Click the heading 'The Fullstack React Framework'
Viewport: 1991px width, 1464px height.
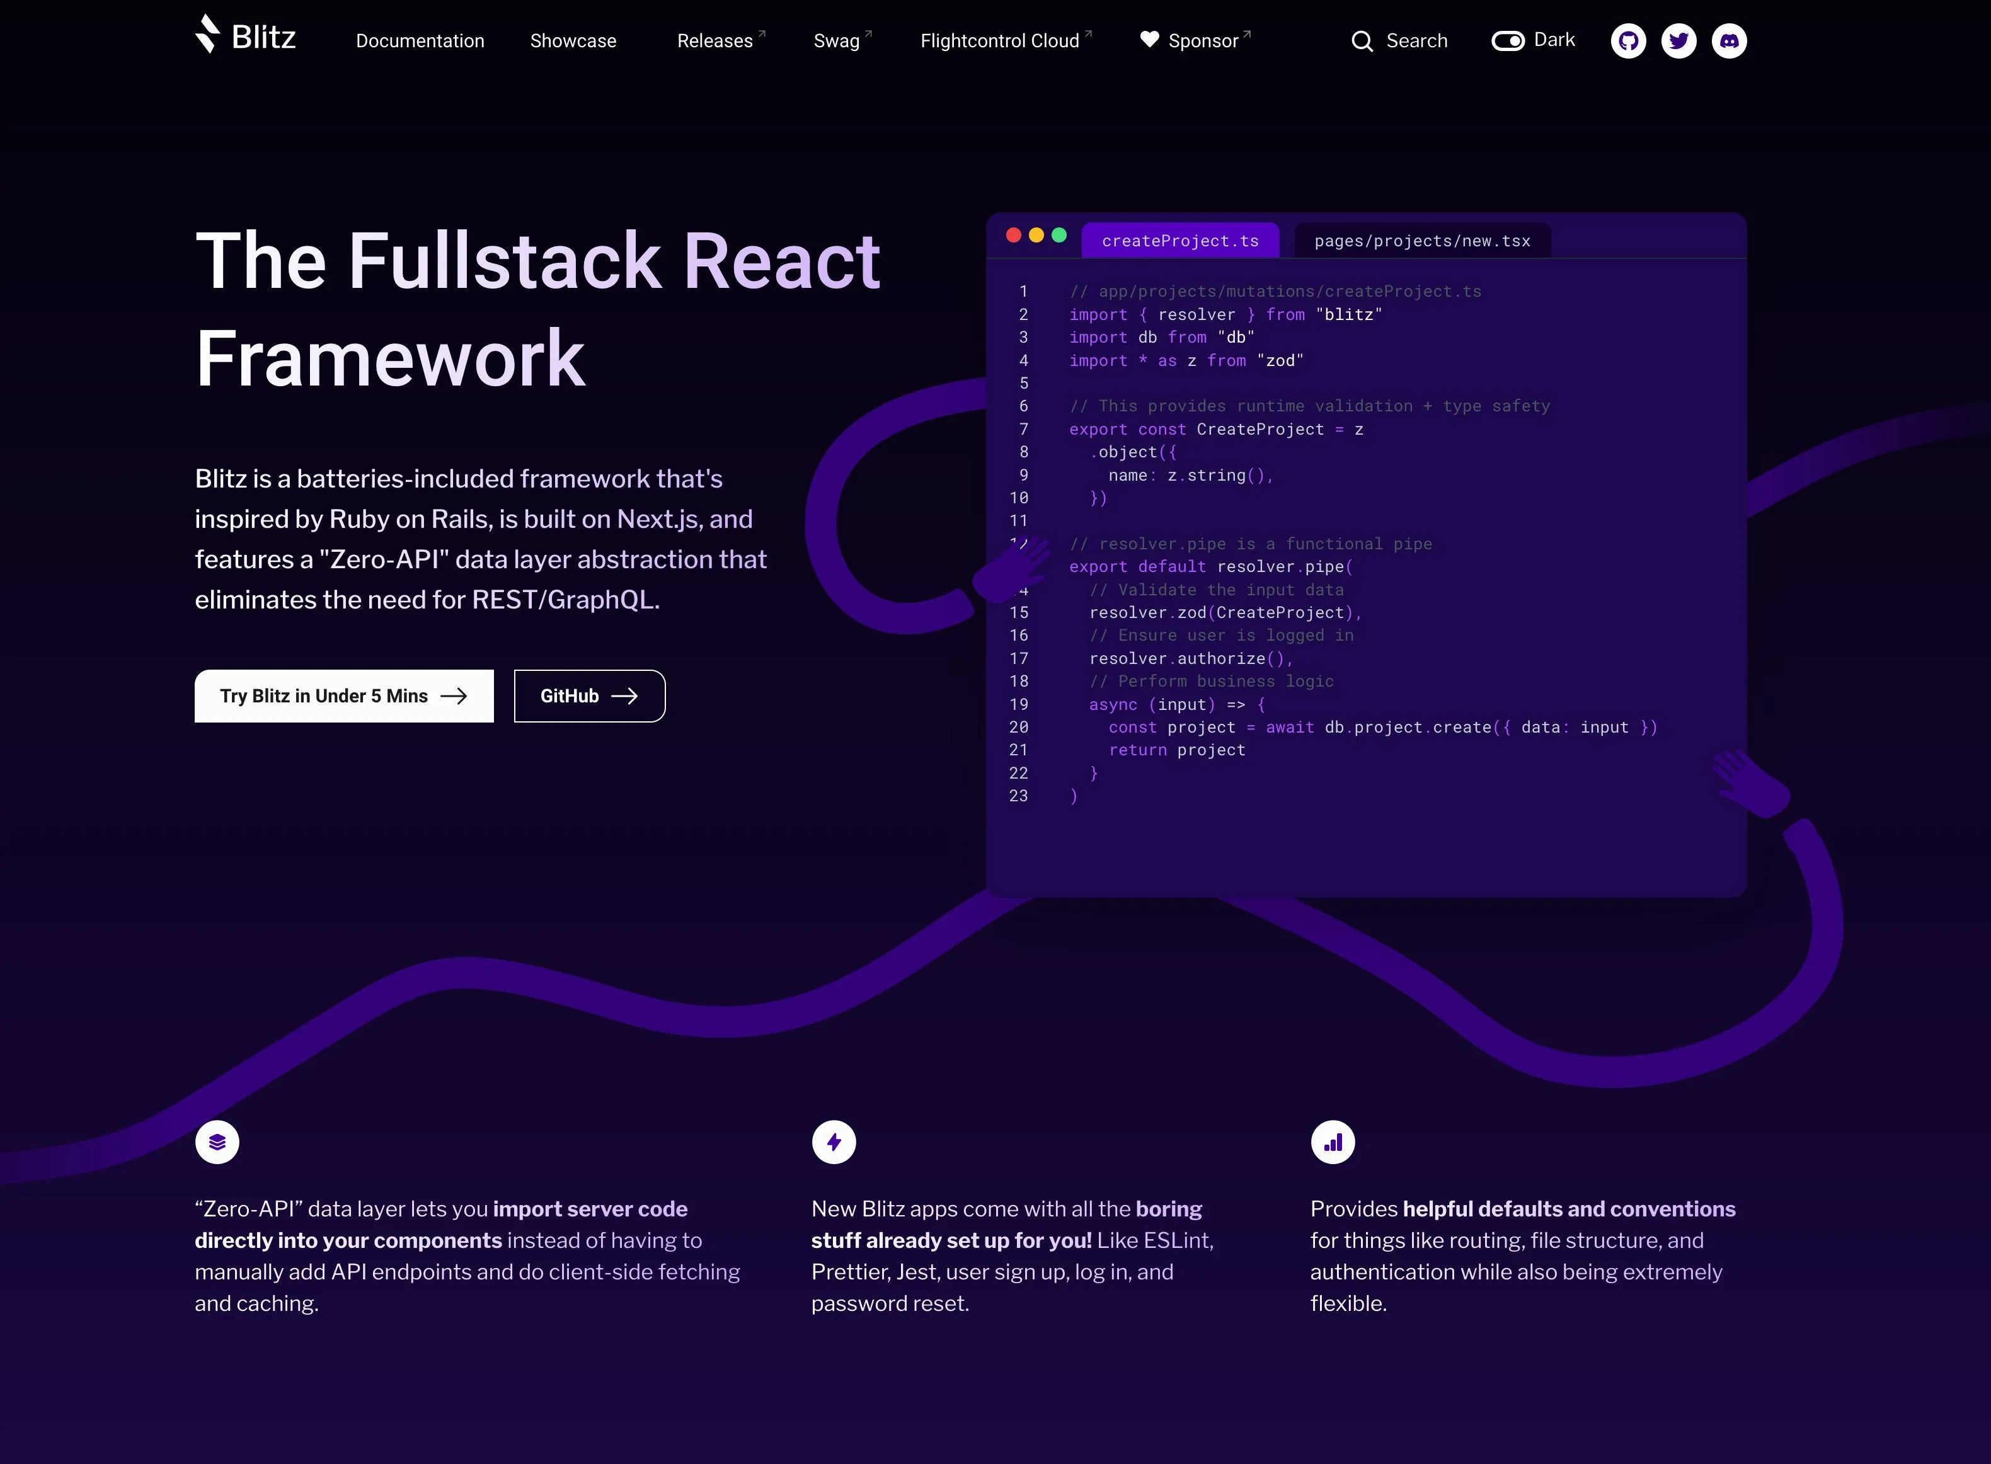538,309
